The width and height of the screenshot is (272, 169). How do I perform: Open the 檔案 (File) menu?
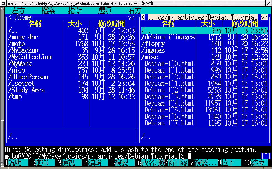pos(48,10)
